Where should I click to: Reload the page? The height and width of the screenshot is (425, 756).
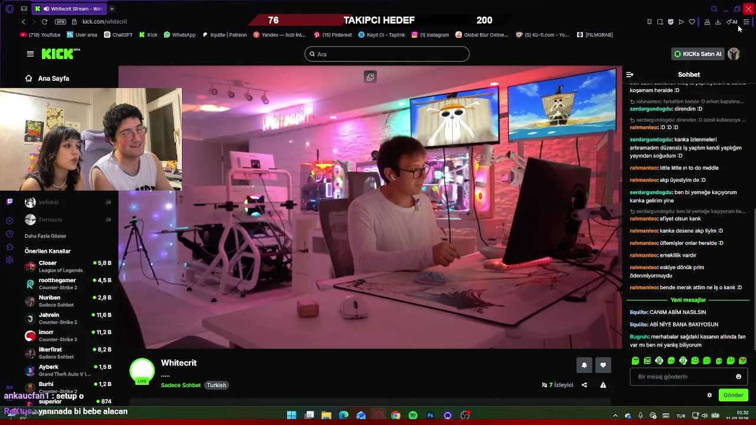pyautogui.click(x=44, y=21)
